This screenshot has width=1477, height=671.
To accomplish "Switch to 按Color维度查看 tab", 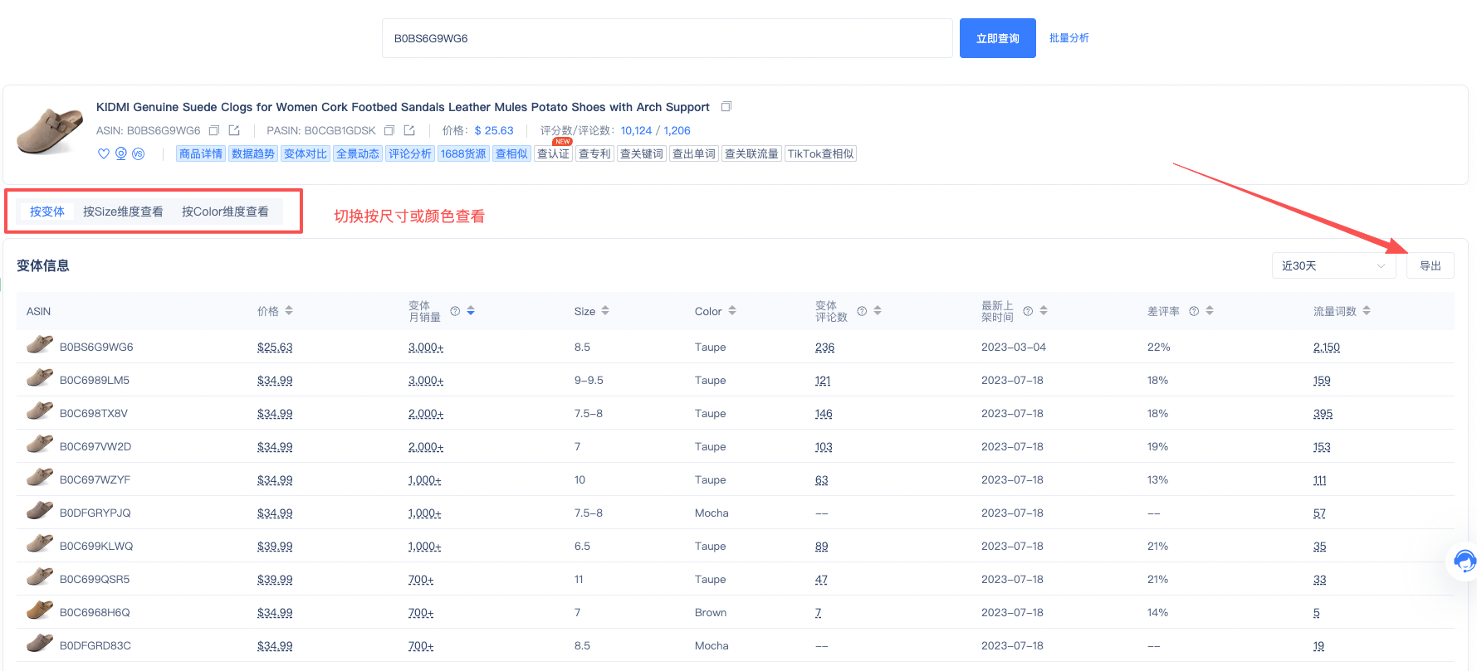I will (x=225, y=212).
